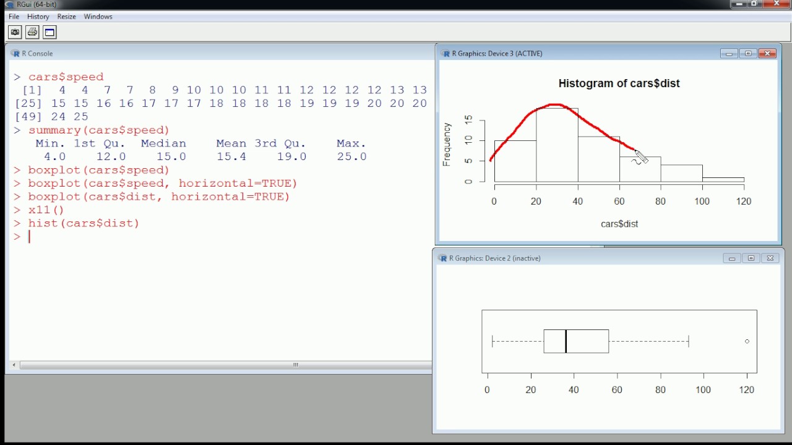Click the left arrow of console scrollbar
Screen dimensions: 792x445
[x=14, y=365]
